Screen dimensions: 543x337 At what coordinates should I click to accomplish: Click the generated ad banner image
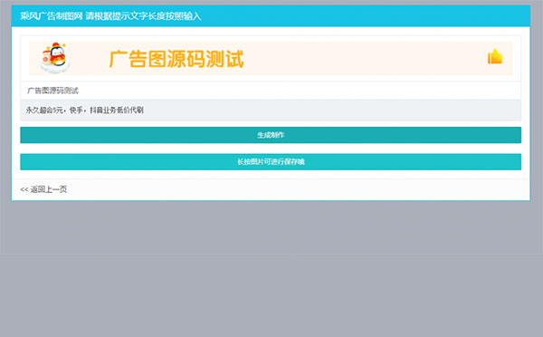[271, 58]
